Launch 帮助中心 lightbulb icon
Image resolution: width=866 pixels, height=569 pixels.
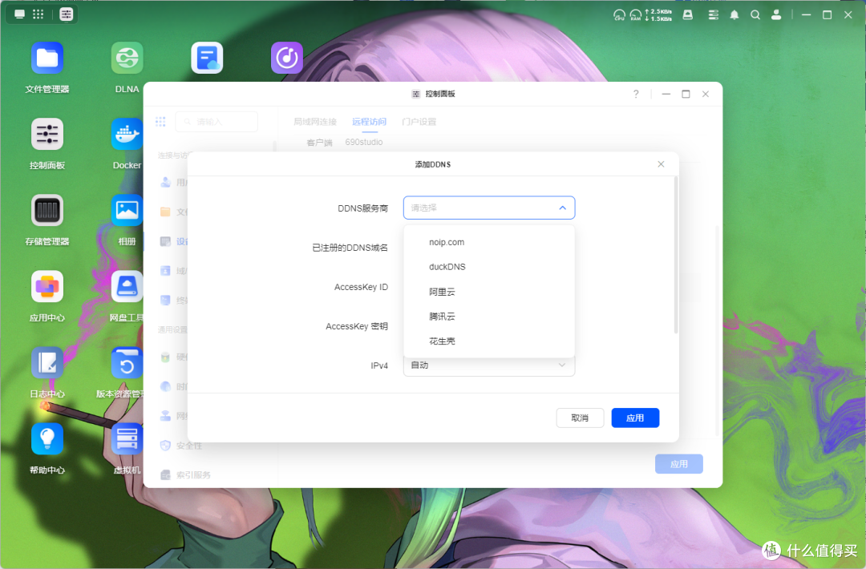coord(47,438)
